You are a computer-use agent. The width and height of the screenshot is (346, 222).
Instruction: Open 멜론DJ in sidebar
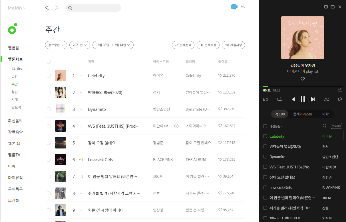click(x=14, y=144)
